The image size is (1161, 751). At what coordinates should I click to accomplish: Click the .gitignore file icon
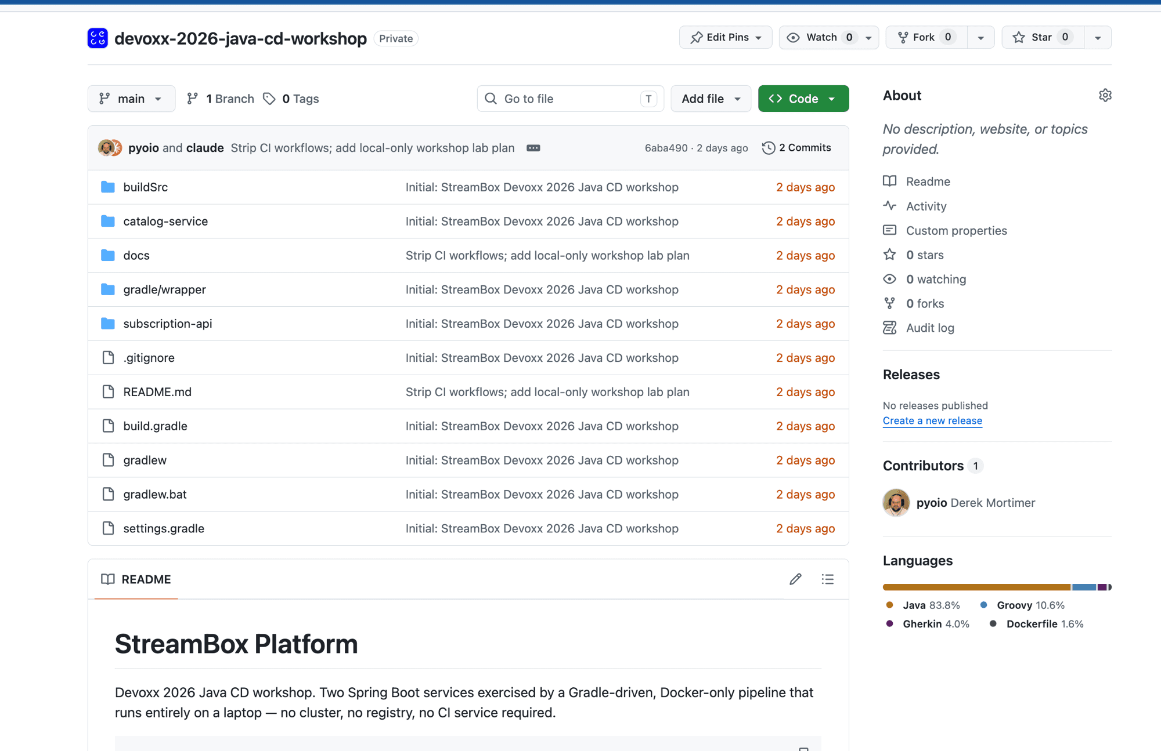tap(108, 357)
